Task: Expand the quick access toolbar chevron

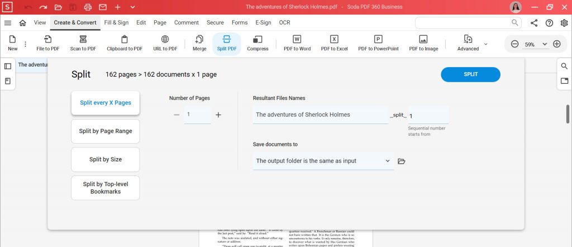Action: 132,7
